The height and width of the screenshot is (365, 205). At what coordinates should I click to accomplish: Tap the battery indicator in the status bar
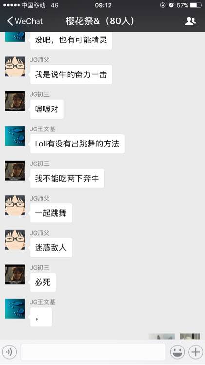pos(196,5)
